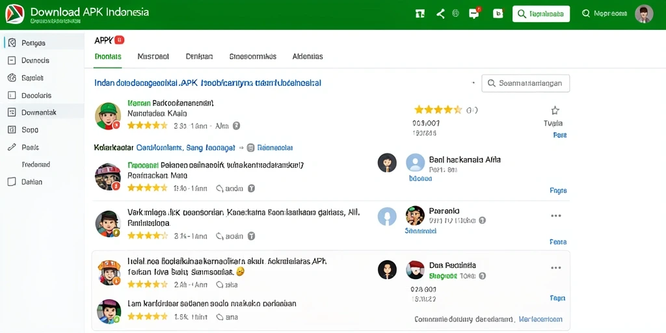666x333 pixels.
Task: Click the avatar in the 'Reairaakan Mato' row
Action: 108,177
